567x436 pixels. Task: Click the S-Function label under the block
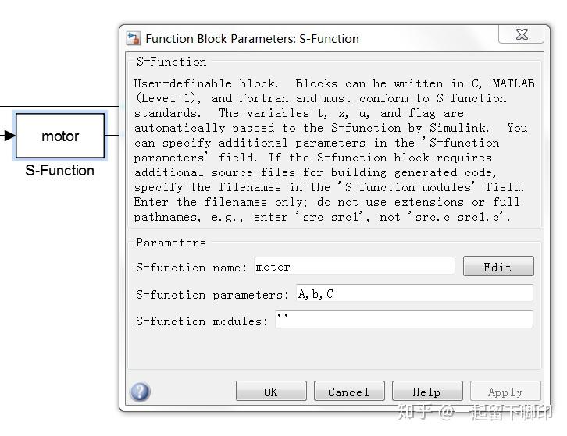[59, 171]
